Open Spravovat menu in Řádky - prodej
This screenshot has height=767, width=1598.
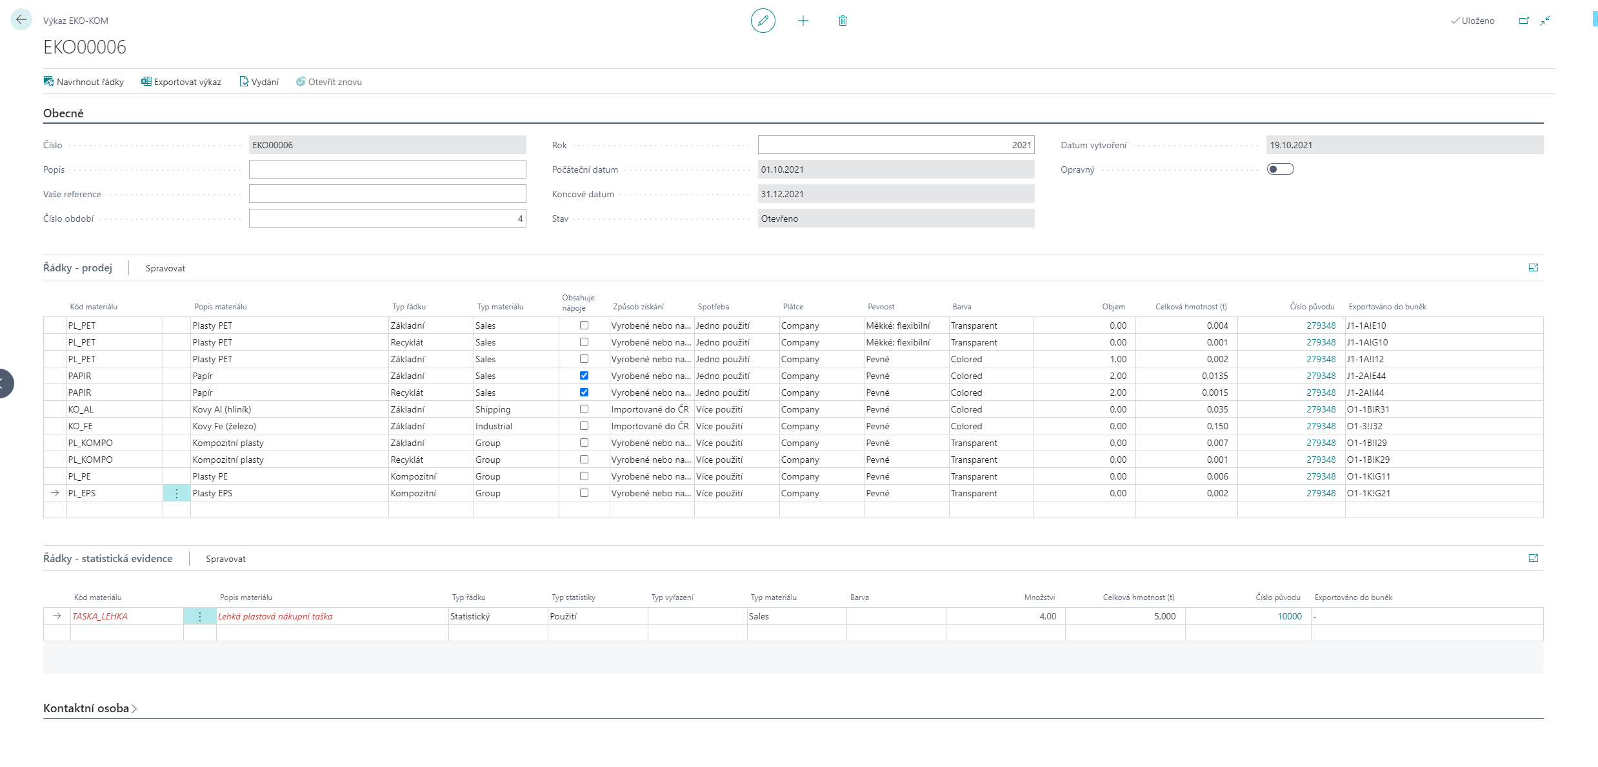point(165,268)
